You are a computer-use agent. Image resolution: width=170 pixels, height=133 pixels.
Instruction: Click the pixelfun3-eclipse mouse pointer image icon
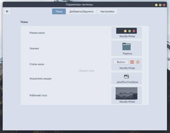[127, 76]
